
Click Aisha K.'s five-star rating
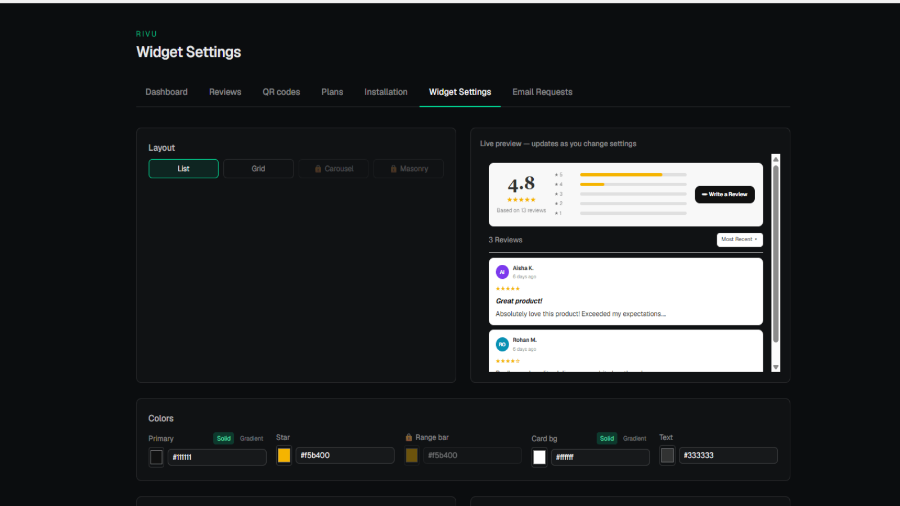[508, 288]
